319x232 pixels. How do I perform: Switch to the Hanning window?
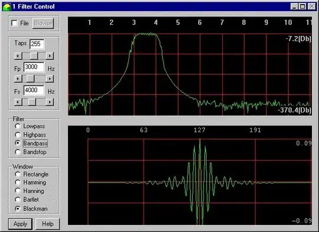[18, 191]
